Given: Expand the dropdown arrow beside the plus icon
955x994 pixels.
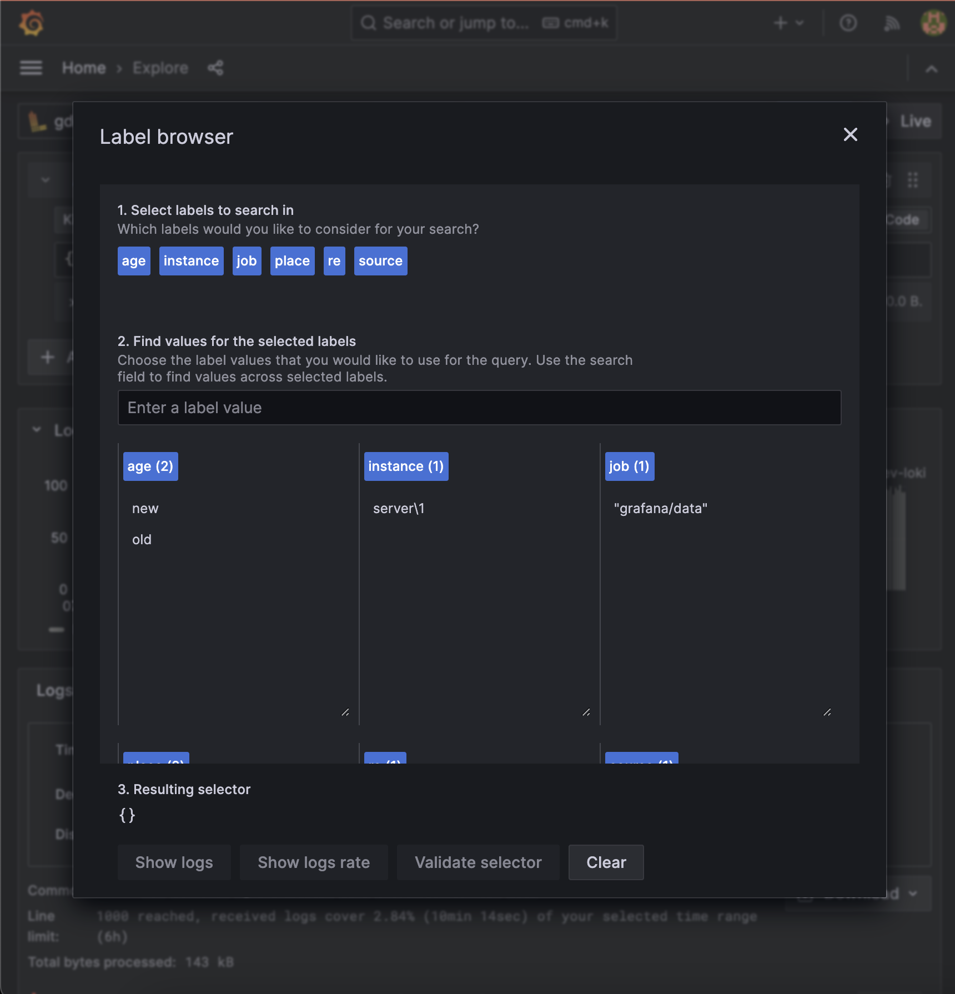Looking at the screenshot, I should tap(800, 23).
